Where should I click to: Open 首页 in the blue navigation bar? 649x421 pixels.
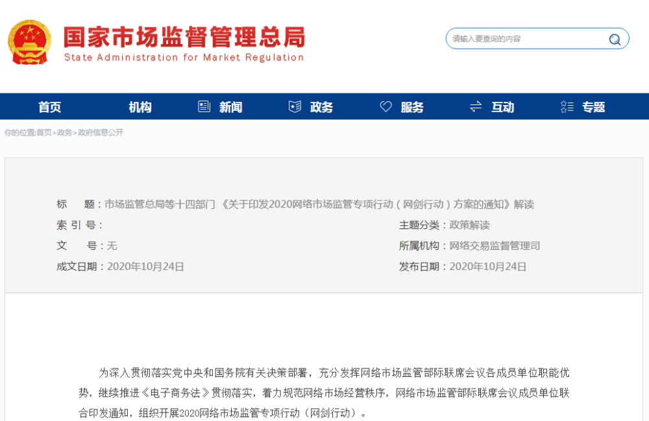pyautogui.click(x=50, y=107)
